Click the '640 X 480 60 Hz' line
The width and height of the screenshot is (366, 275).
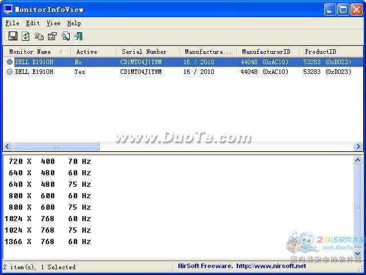click(50, 173)
